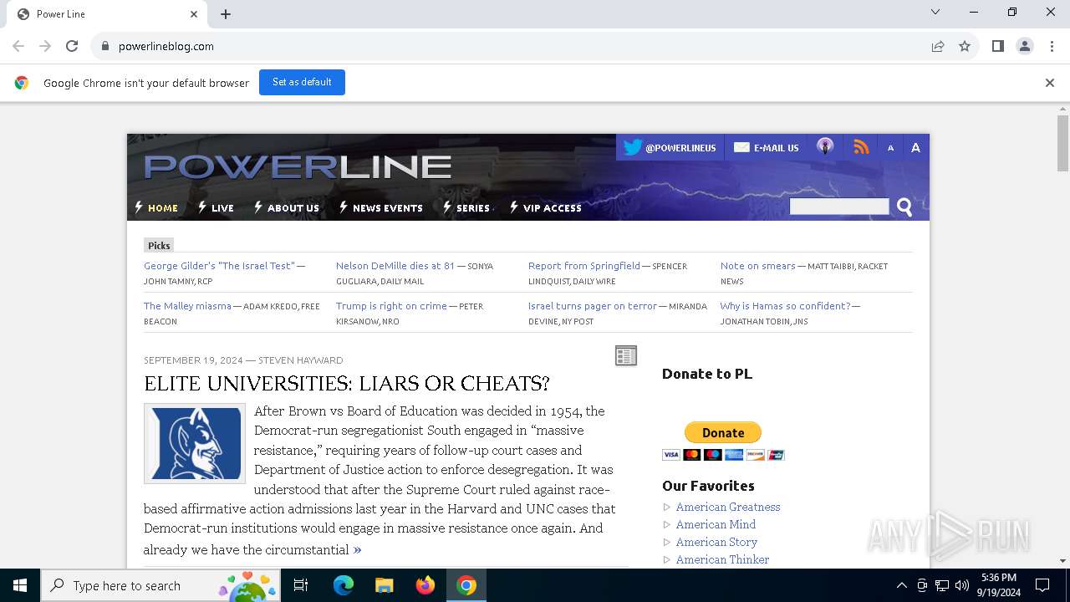This screenshot has height=602, width=1070.
Task: Toggle the browser side panel
Action: [x=998, y=46]
